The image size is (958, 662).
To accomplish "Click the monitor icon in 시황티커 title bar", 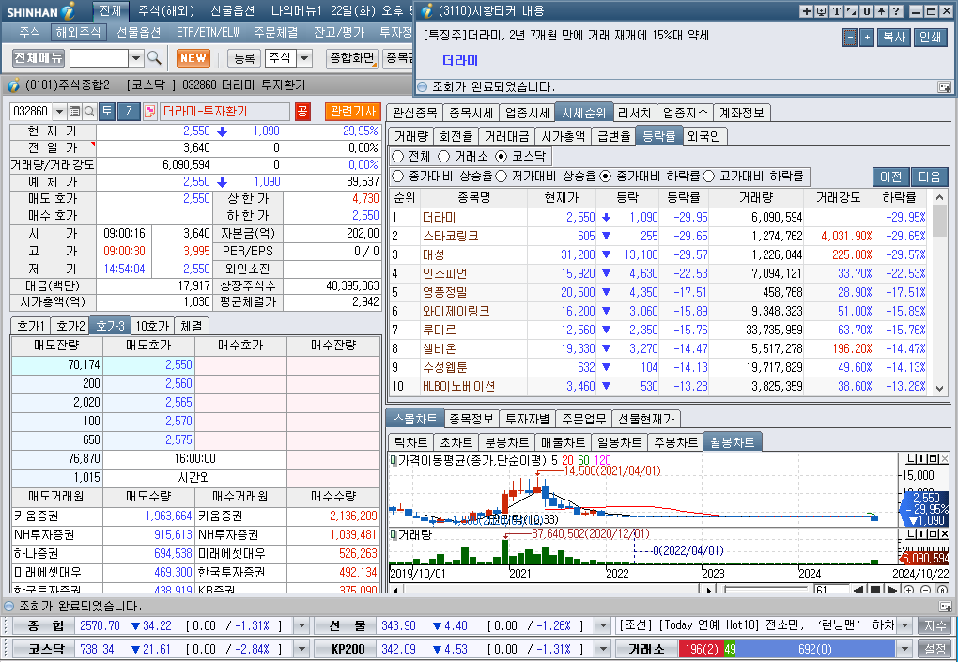I will [x=821, y=11].
